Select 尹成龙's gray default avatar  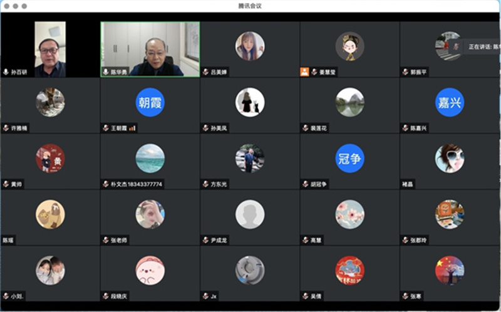click(250, 214)
